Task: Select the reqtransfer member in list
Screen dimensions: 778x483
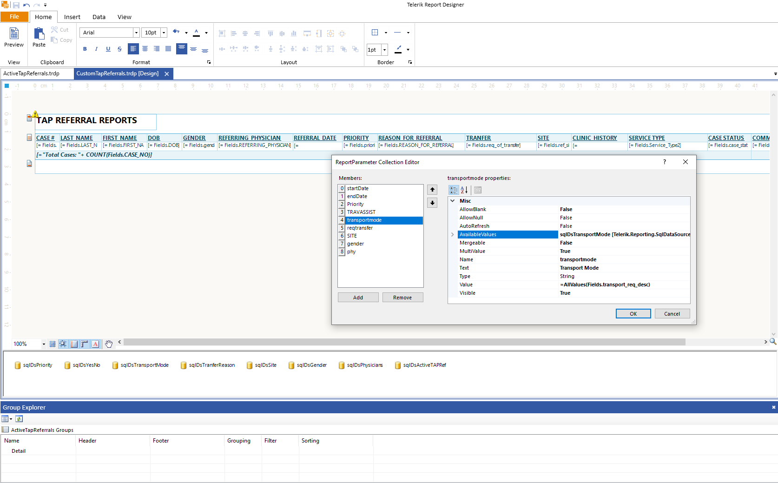Action: 360,228
